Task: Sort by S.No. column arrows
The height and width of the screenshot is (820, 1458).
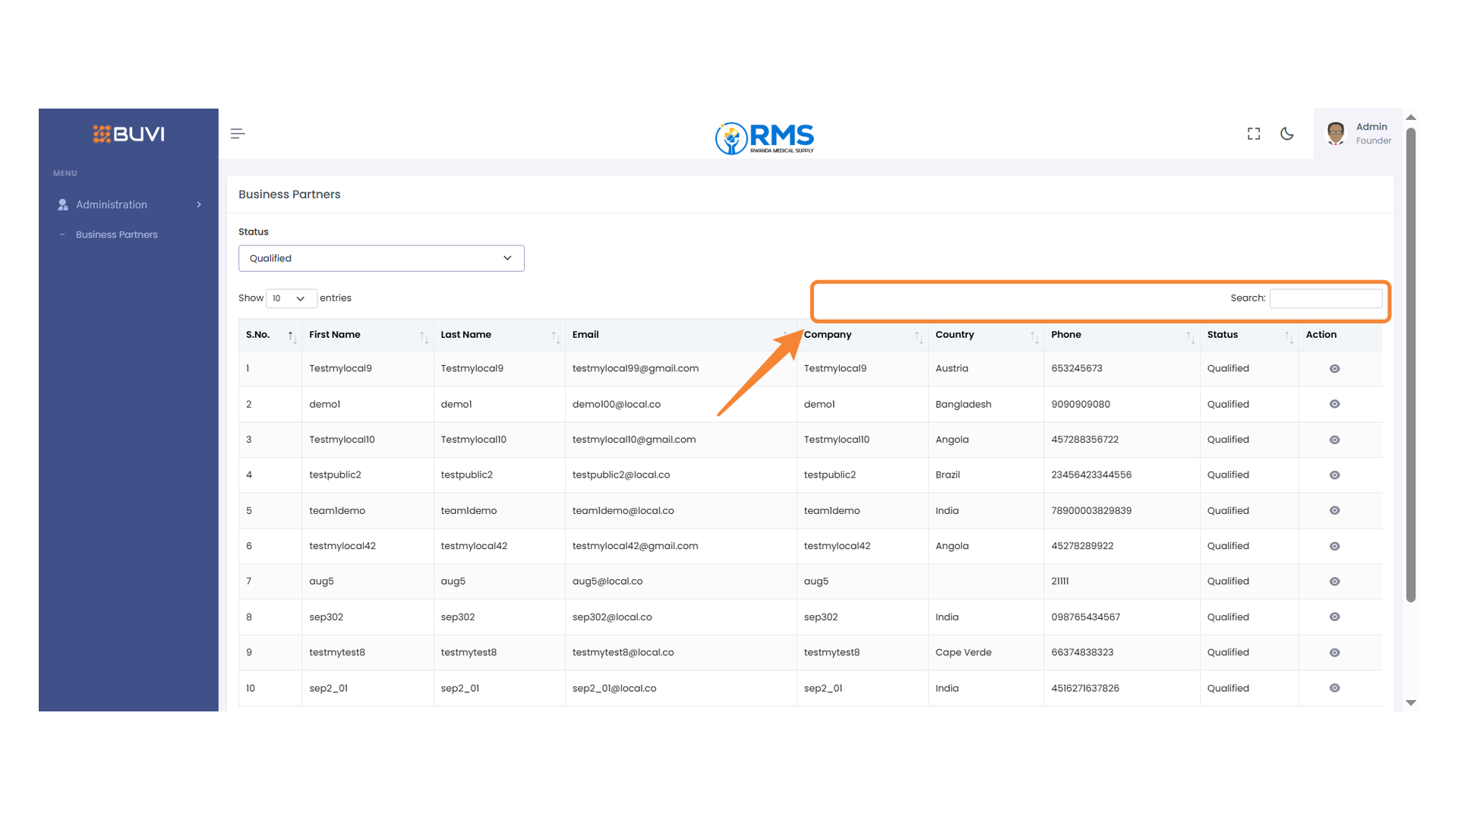Action: tap(291, 336)
